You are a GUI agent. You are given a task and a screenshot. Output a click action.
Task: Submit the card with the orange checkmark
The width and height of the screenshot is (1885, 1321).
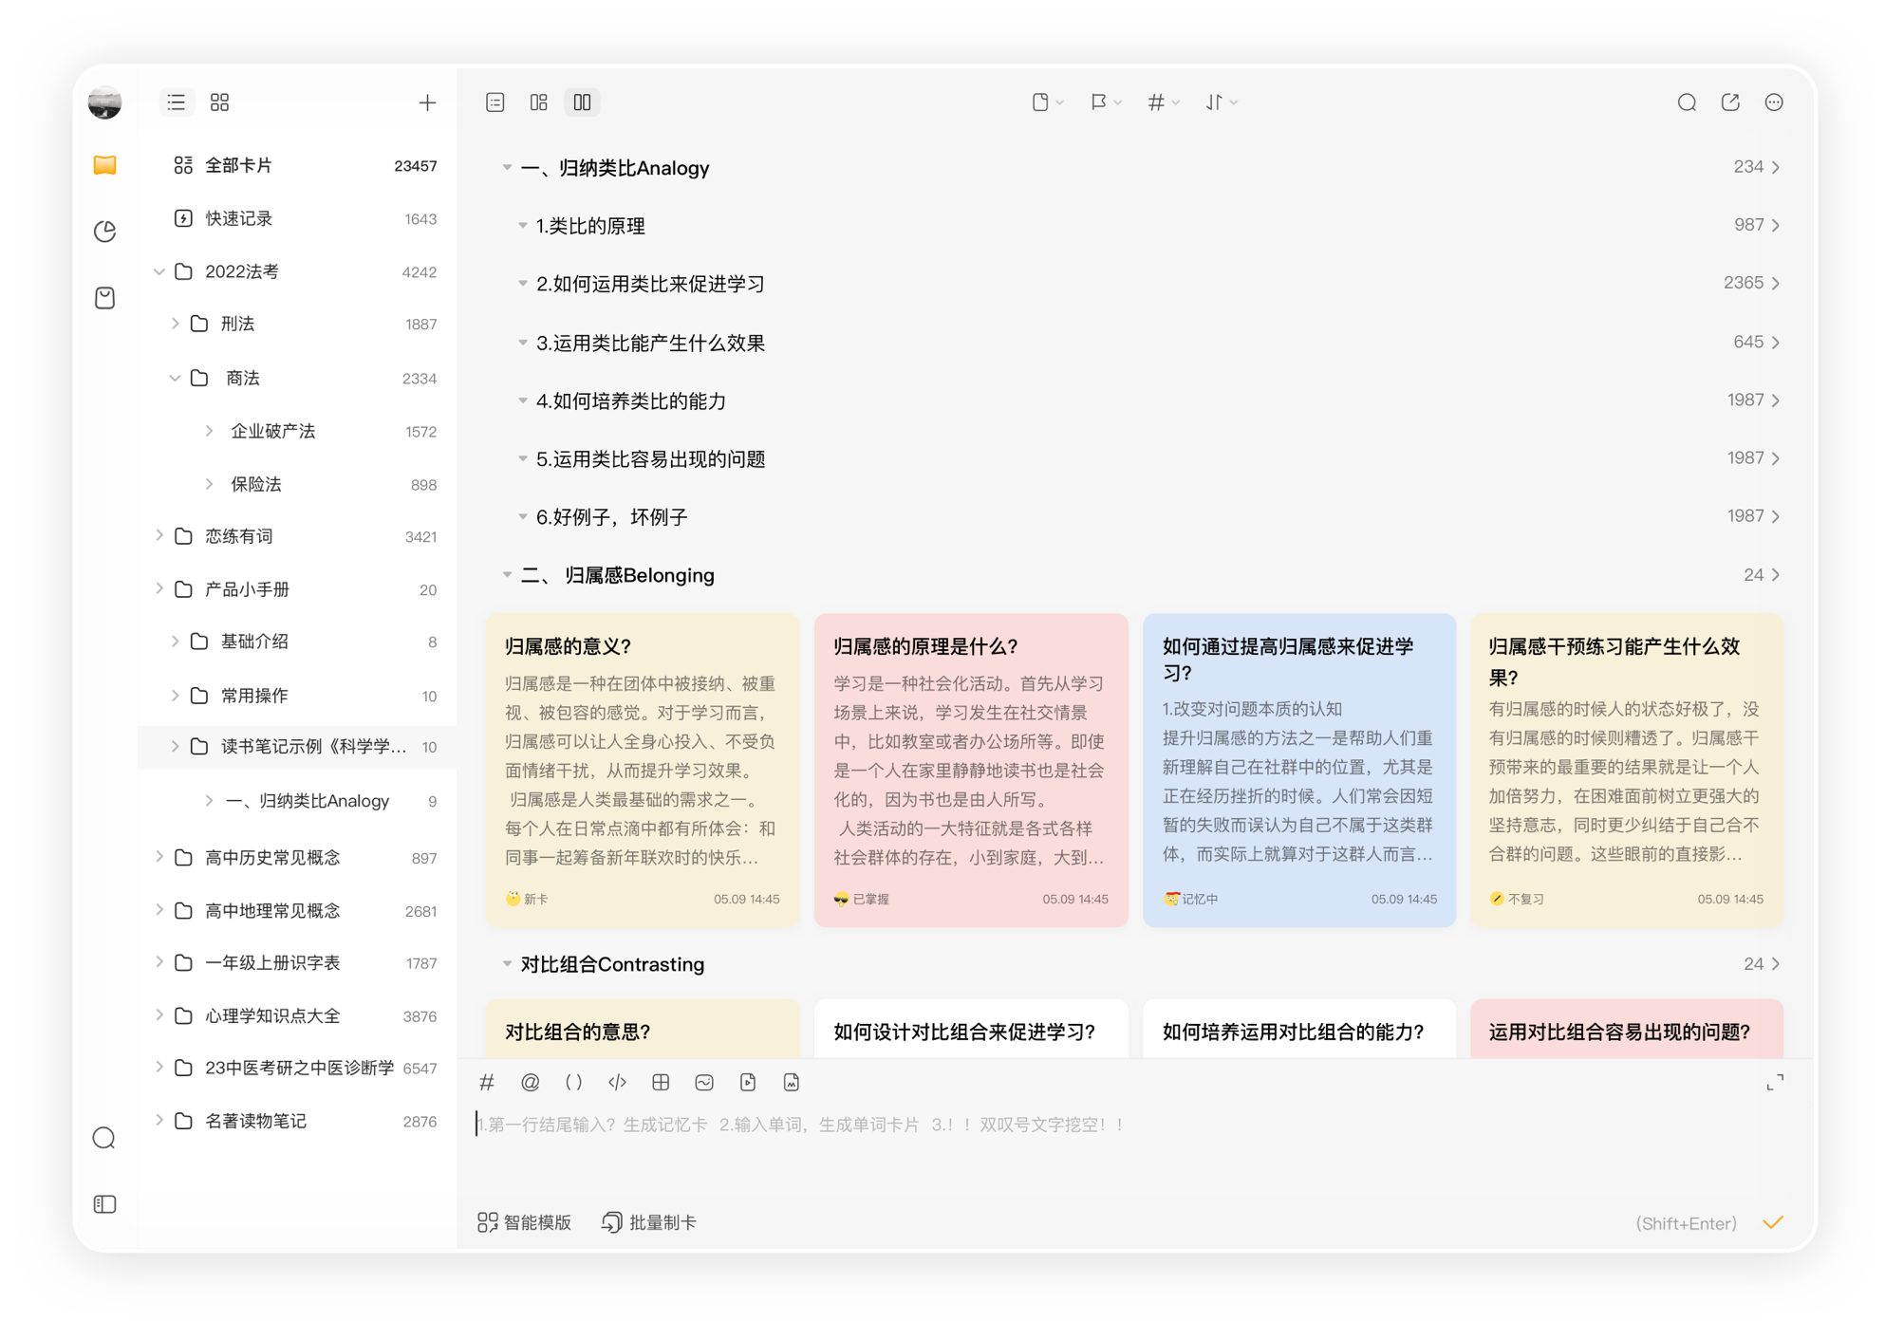tap(1773, 1222)
